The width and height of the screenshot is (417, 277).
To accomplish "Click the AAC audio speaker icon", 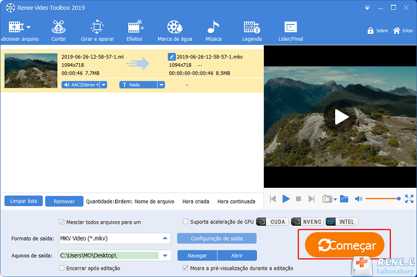I will click(x=67, y=85).
